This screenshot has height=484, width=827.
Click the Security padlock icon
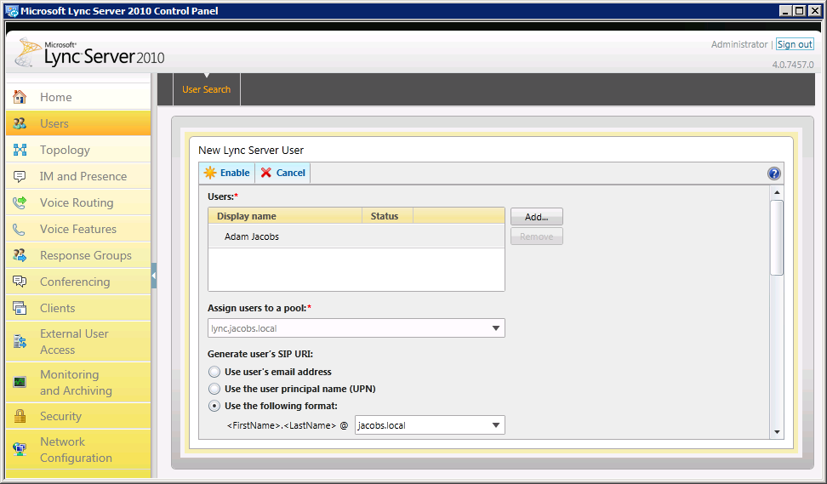(20, 416)
